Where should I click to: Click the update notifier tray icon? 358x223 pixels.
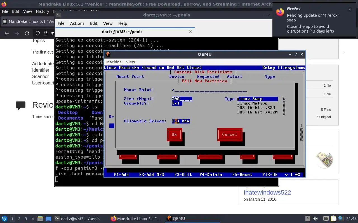341,219
